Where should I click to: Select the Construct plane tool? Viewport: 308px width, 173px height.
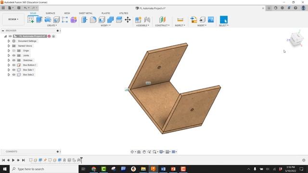(x=162, y=20)
